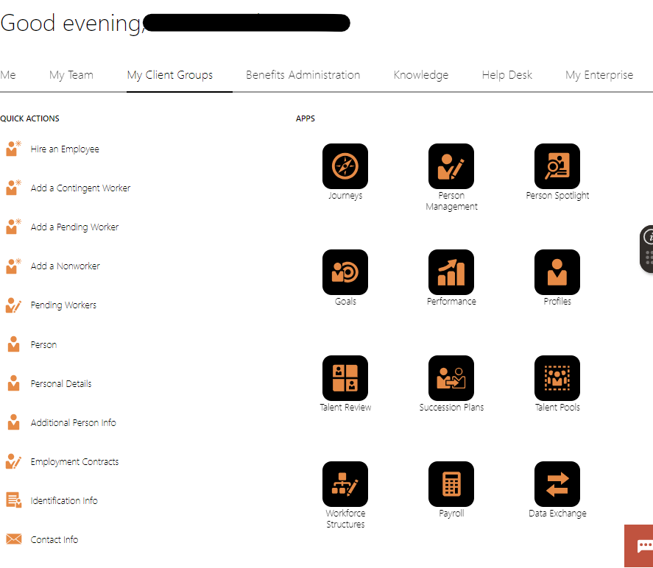Open the Payroll calculator app icon

tap(451, 484)
